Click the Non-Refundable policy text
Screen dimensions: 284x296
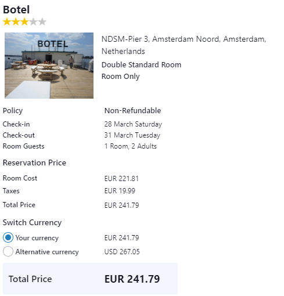click(132, 110)
